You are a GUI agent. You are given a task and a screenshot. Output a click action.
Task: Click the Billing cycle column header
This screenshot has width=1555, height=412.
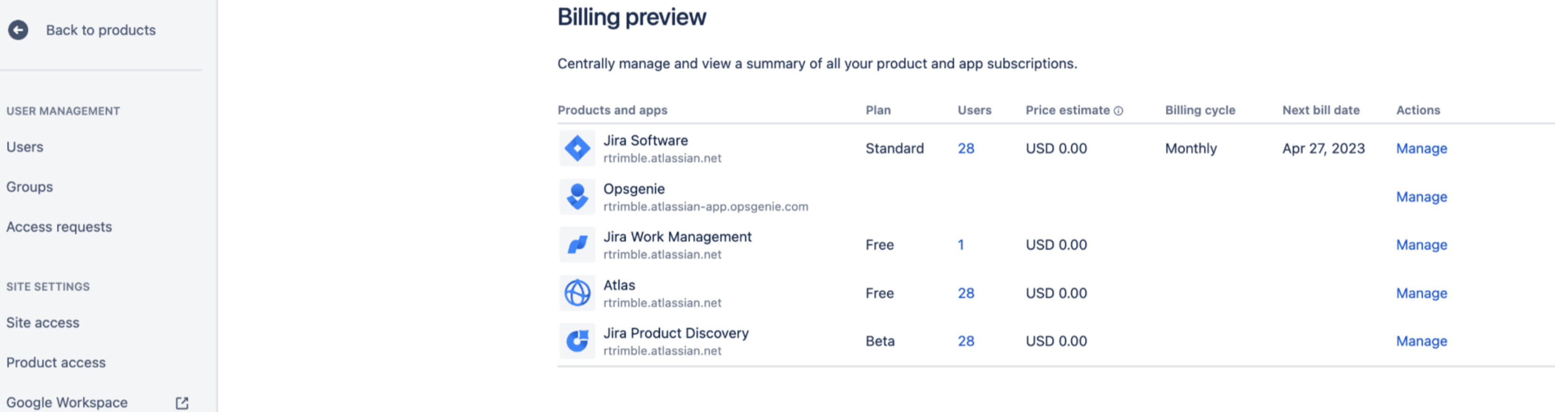[1200, 111]
